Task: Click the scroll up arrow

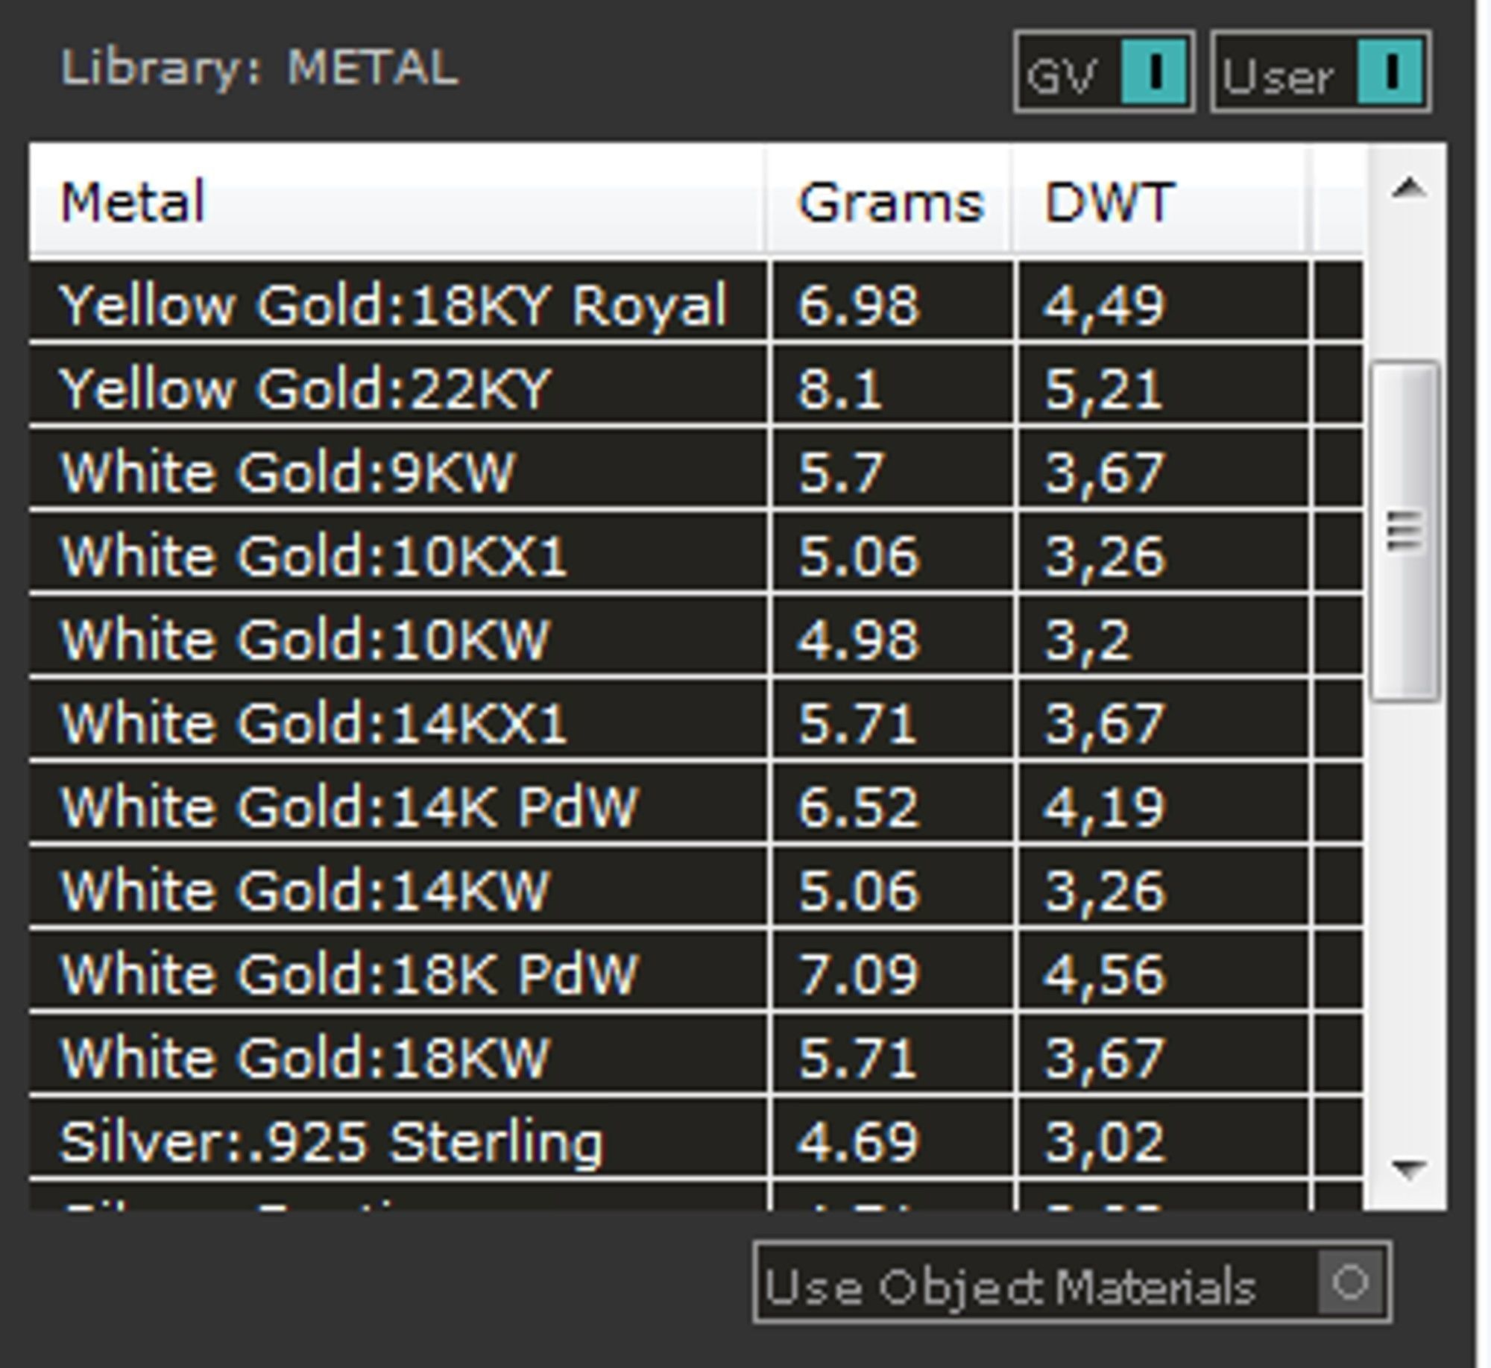Action: click(1408, 189)
